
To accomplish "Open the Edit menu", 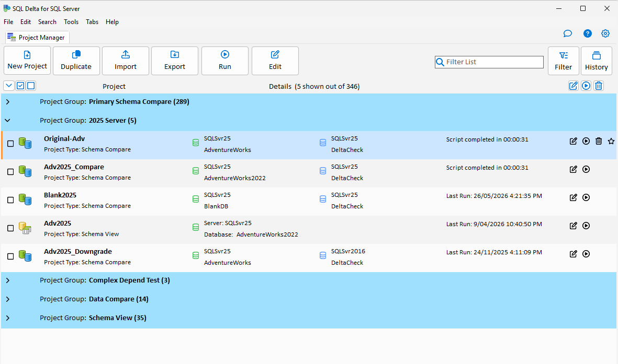I will click(26, 22).
